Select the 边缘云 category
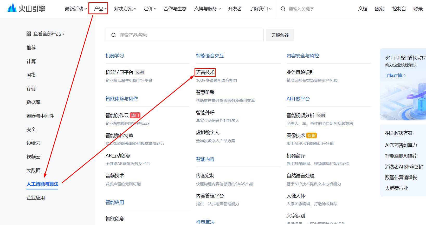The width and height of the screenshot is (426, 225). 33,143
